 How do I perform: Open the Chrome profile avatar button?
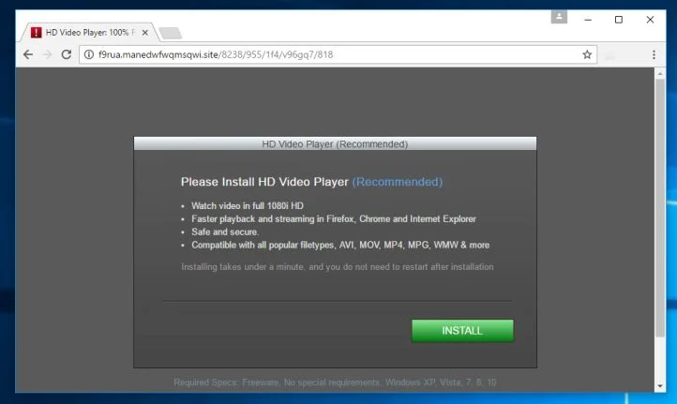point(559,17)
